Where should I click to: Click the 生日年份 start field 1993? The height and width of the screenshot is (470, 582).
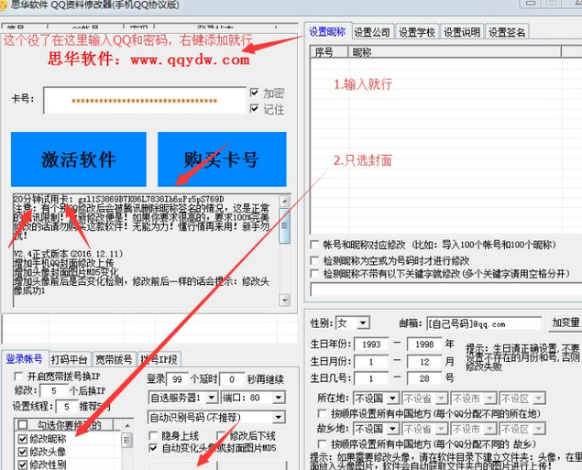(371, 344)
